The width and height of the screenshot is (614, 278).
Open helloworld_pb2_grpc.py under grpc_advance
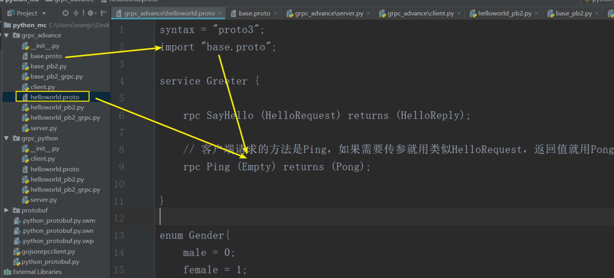65,117
